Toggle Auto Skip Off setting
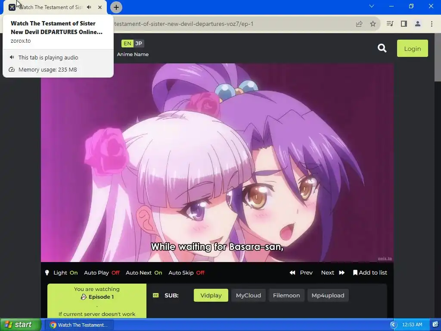 coord(186,272)
